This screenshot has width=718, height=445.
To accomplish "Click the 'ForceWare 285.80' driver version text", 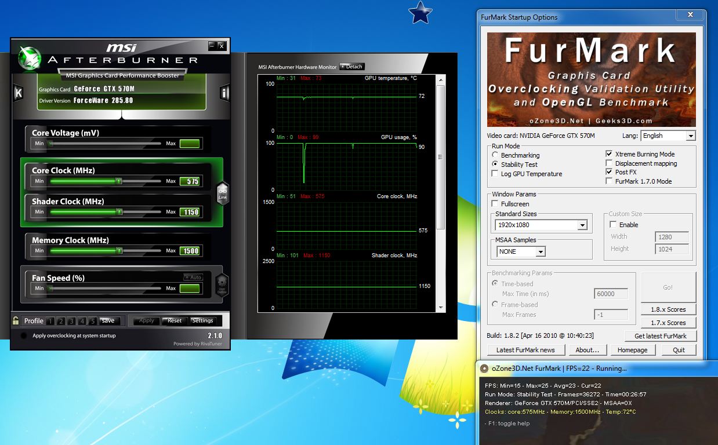I will (x=103, y=100).
